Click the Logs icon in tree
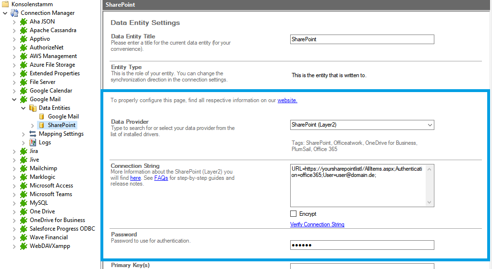Screen dimensions: 492x269 (x=33, y=142)
